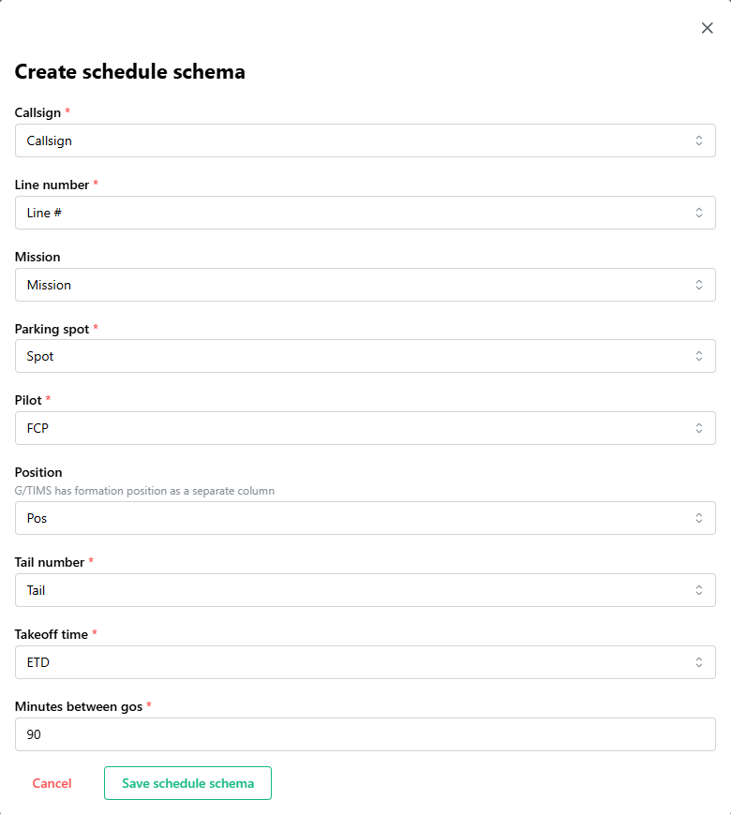The image size is (731, 814).
Task: Click the Pilot select chevron icon
Action: (698, 428)
